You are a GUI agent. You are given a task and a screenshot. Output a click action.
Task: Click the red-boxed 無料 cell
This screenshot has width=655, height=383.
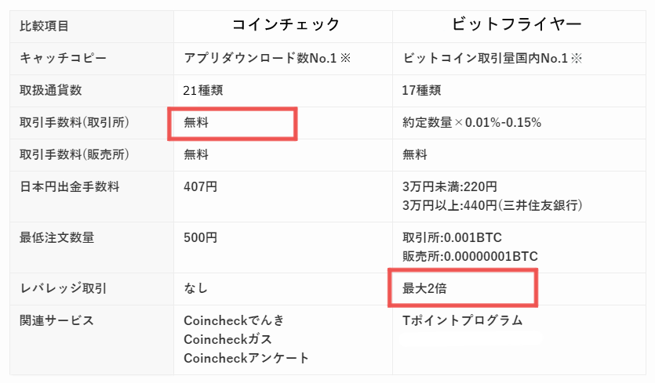[233, 124]
